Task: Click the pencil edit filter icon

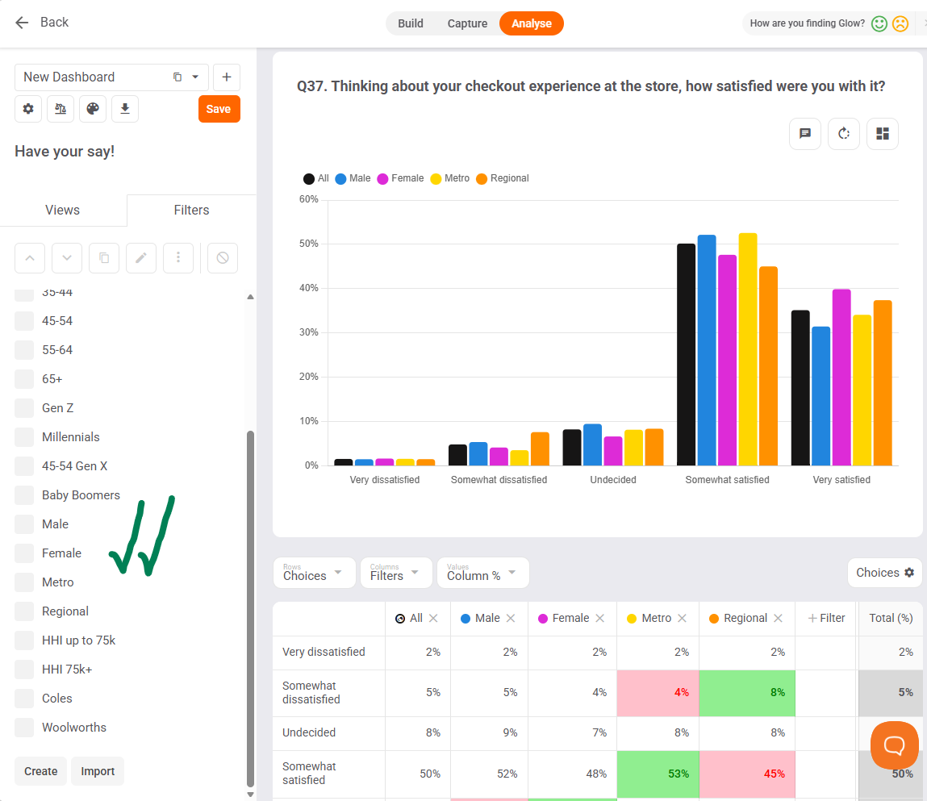Action: 141,258
